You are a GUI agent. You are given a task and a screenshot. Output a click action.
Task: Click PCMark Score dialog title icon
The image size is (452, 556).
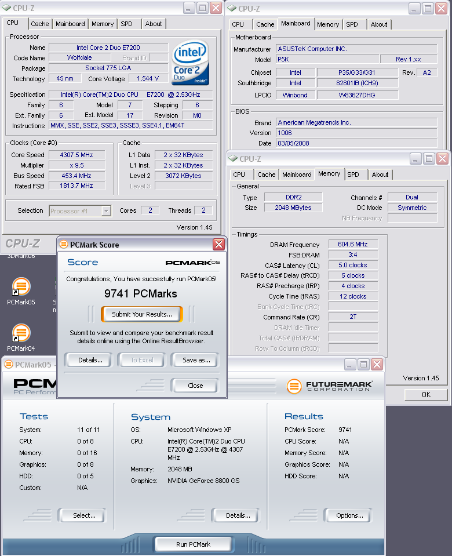click(64, 244)
